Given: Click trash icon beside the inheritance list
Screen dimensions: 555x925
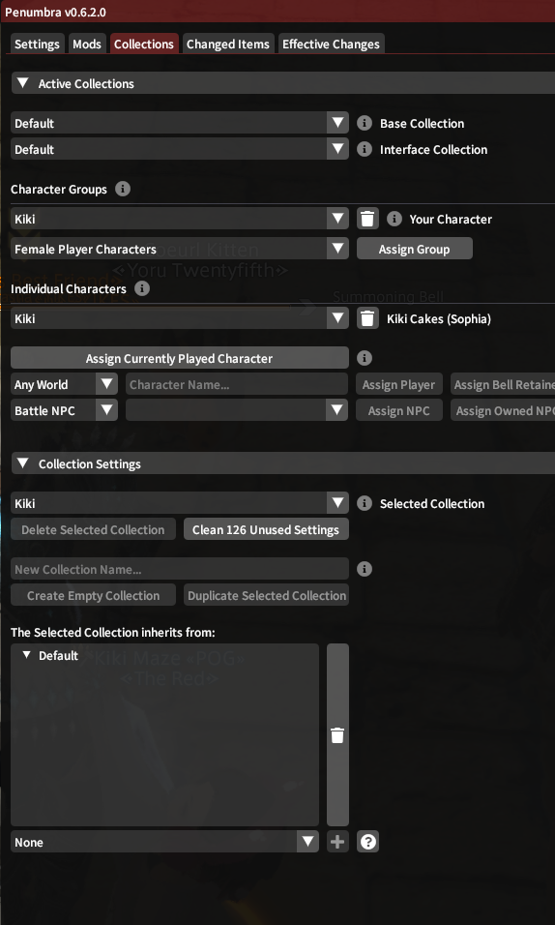Looking at the screenshot, I should click(x=337, y=735).
